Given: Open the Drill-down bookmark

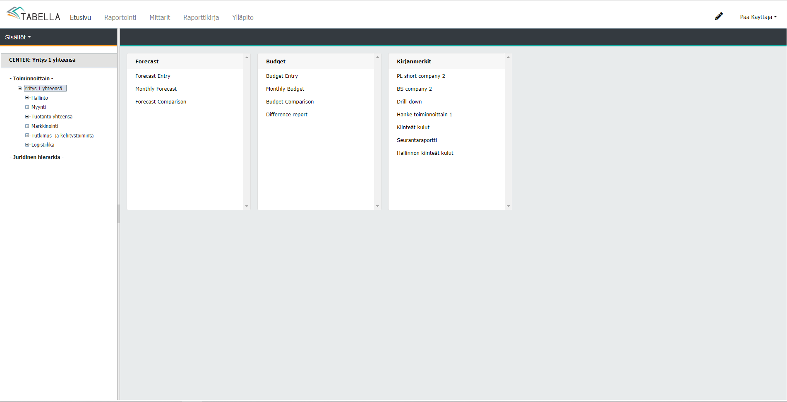Looking at the screenshot, I should click(409, 101).
